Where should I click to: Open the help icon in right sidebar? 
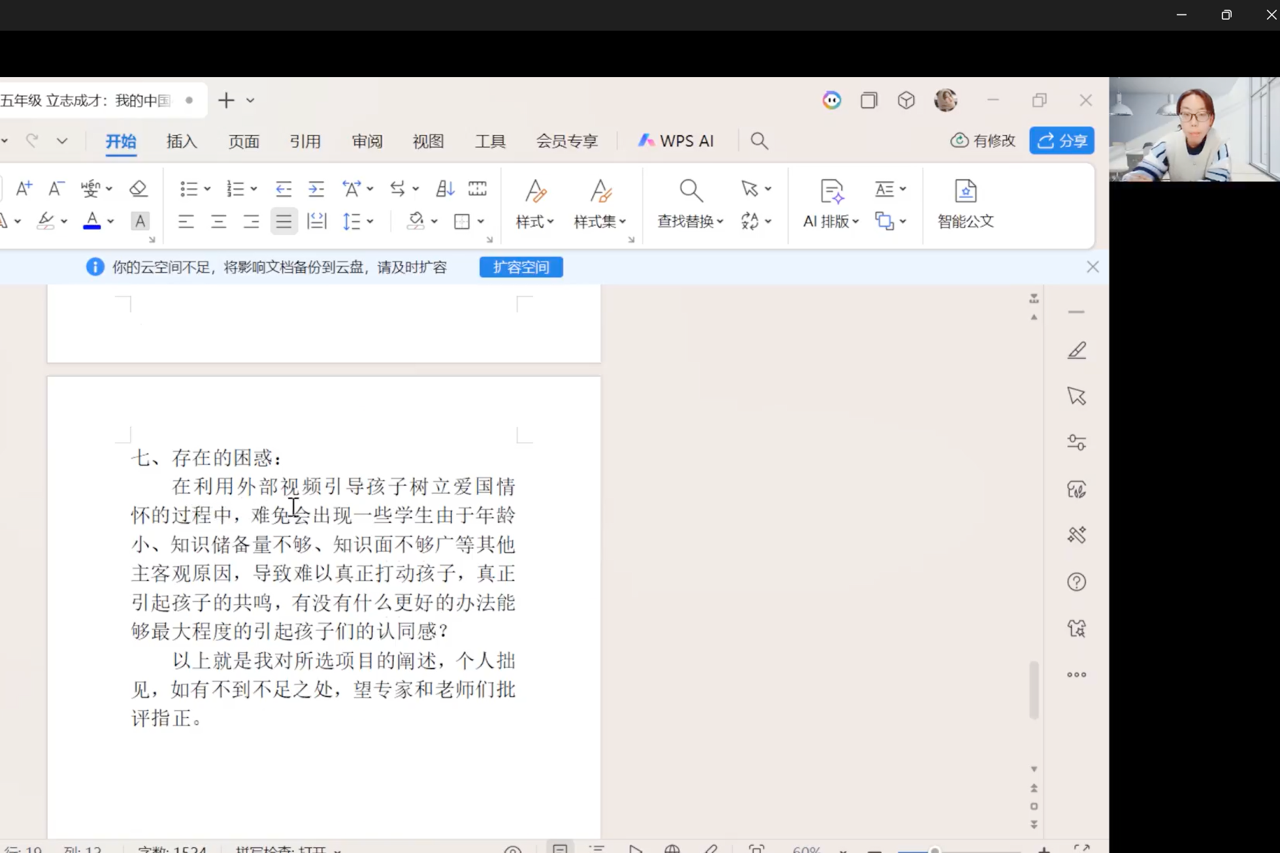1075,581
